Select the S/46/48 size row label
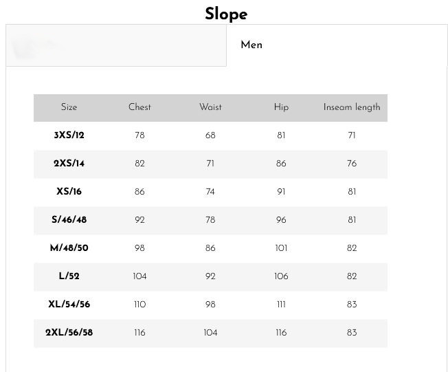Image resolution: width=448 pixels, height=372 pixels. click(x=69, y=220)
